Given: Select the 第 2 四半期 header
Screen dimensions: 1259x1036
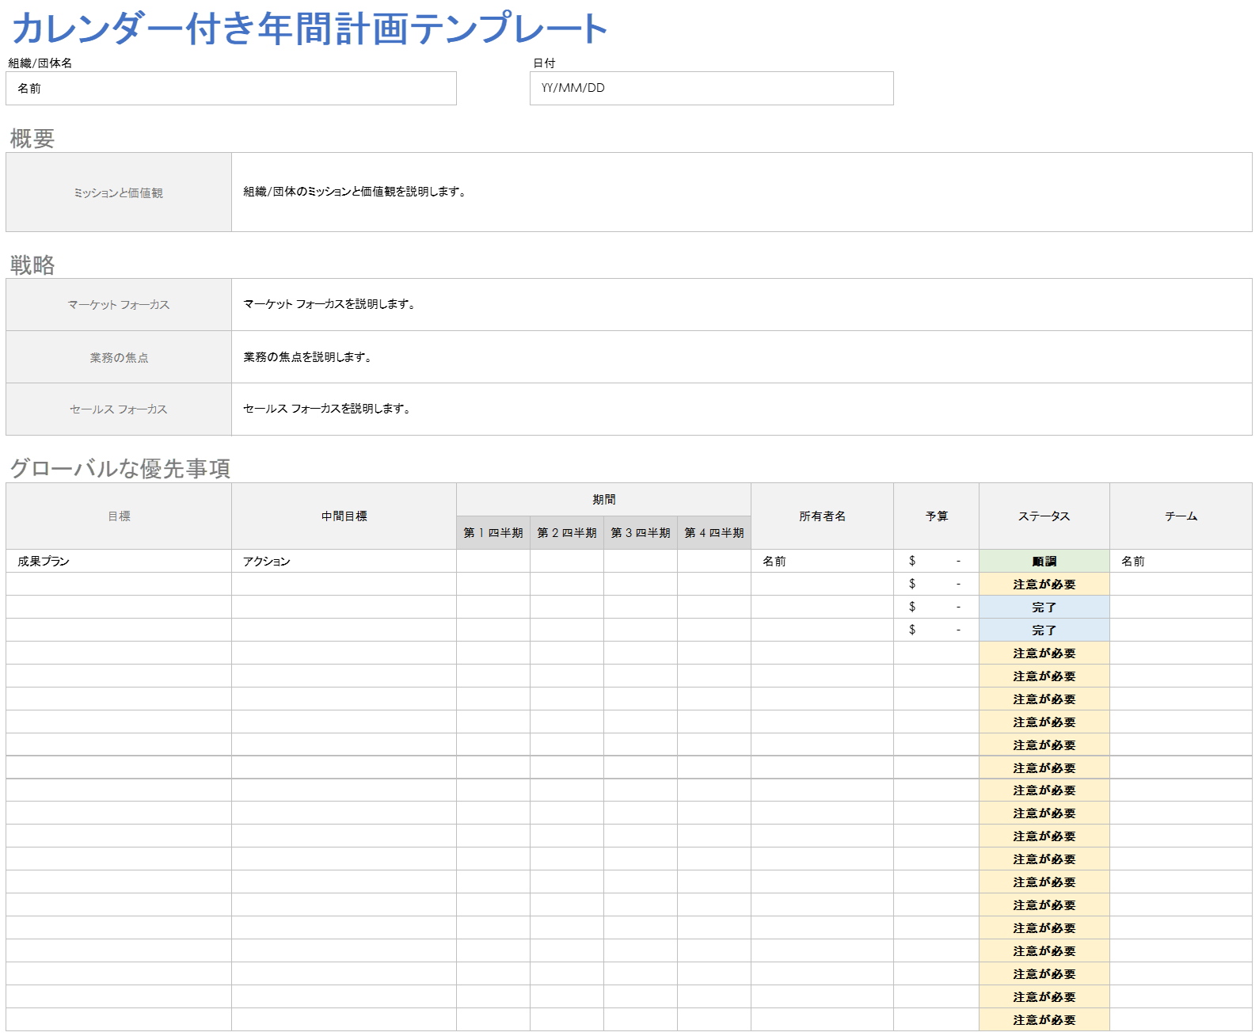Looking at the screenshot, I should [567, 533].
